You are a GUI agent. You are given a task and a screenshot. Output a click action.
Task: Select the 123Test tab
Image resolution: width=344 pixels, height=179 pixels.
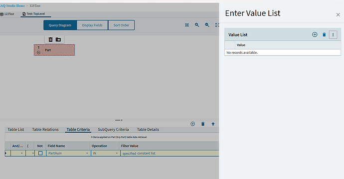coord(7,14)
